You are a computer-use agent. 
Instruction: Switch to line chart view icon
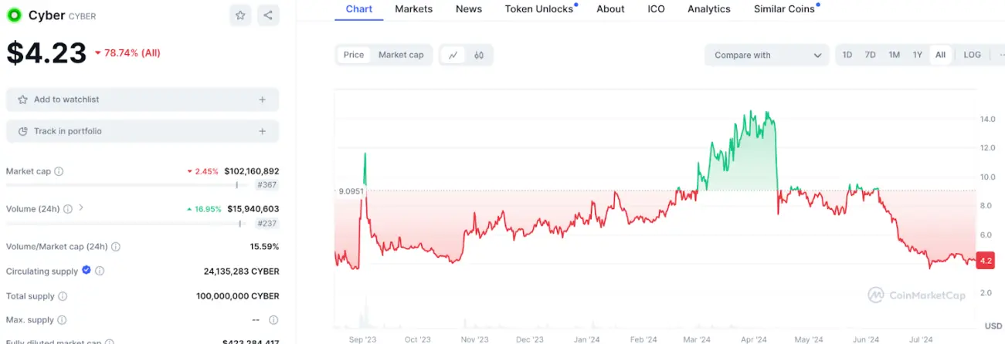point(453,55)
